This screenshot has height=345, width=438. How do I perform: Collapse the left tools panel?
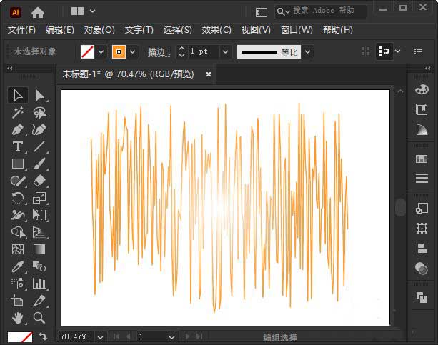point(10,69)
